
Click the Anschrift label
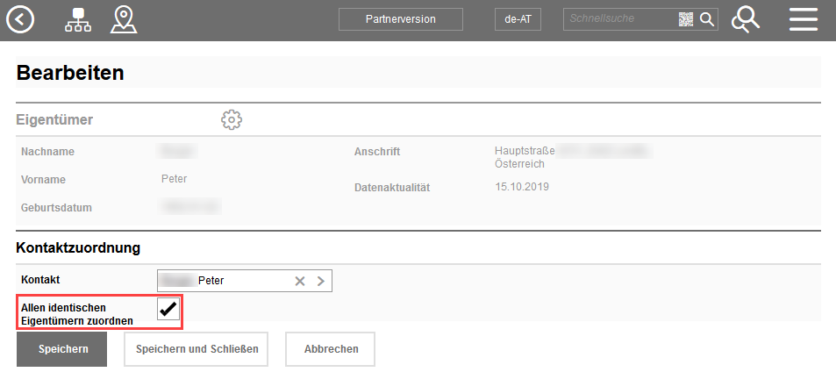[377, 152]
